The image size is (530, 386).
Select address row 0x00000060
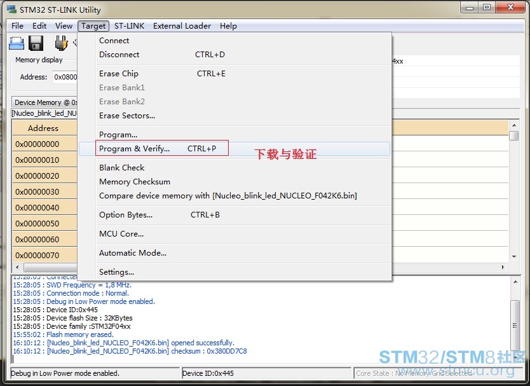44,240
